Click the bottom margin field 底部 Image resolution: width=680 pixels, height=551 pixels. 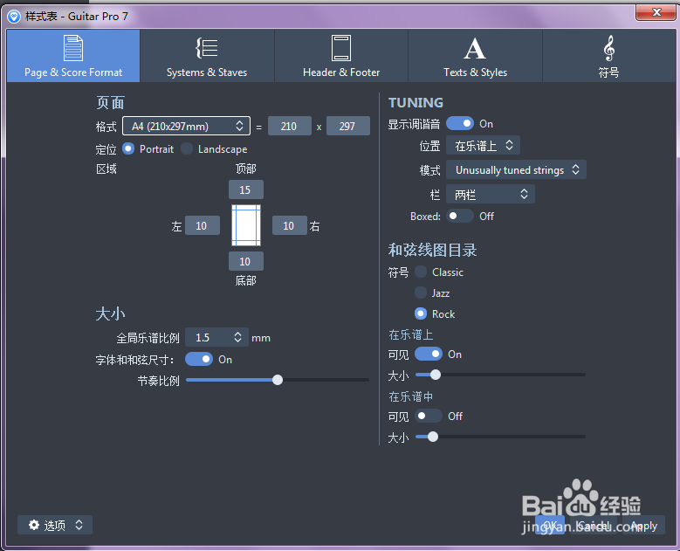pos(246,261)
